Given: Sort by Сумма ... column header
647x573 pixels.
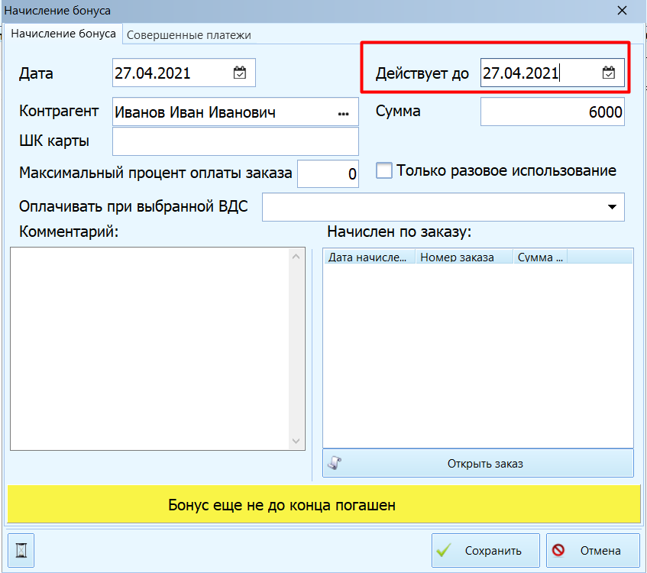Looking at the screenshot, I should 540,257.
